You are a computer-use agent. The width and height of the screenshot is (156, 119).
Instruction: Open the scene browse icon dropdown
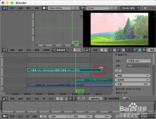pos(83,8)
